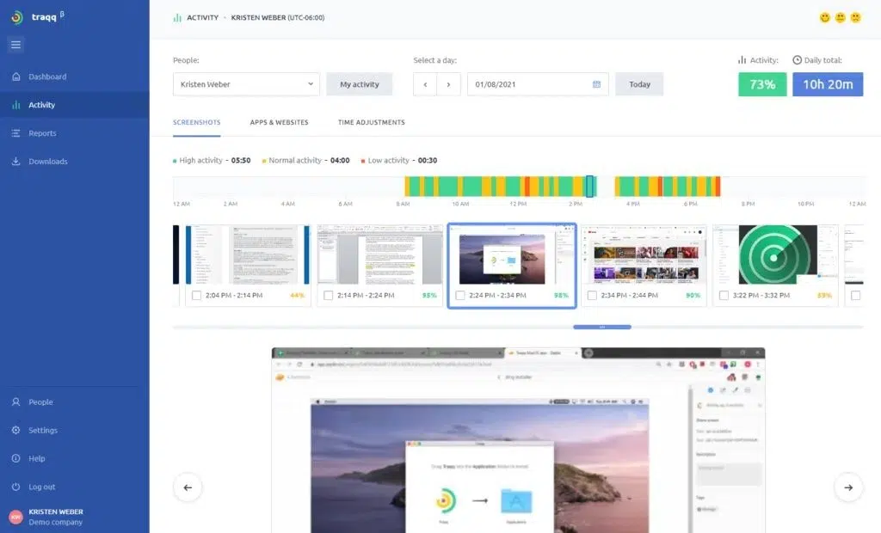881x533 pixels.
Task: Click the People icon in sidebar
Action: coord(15,402)
